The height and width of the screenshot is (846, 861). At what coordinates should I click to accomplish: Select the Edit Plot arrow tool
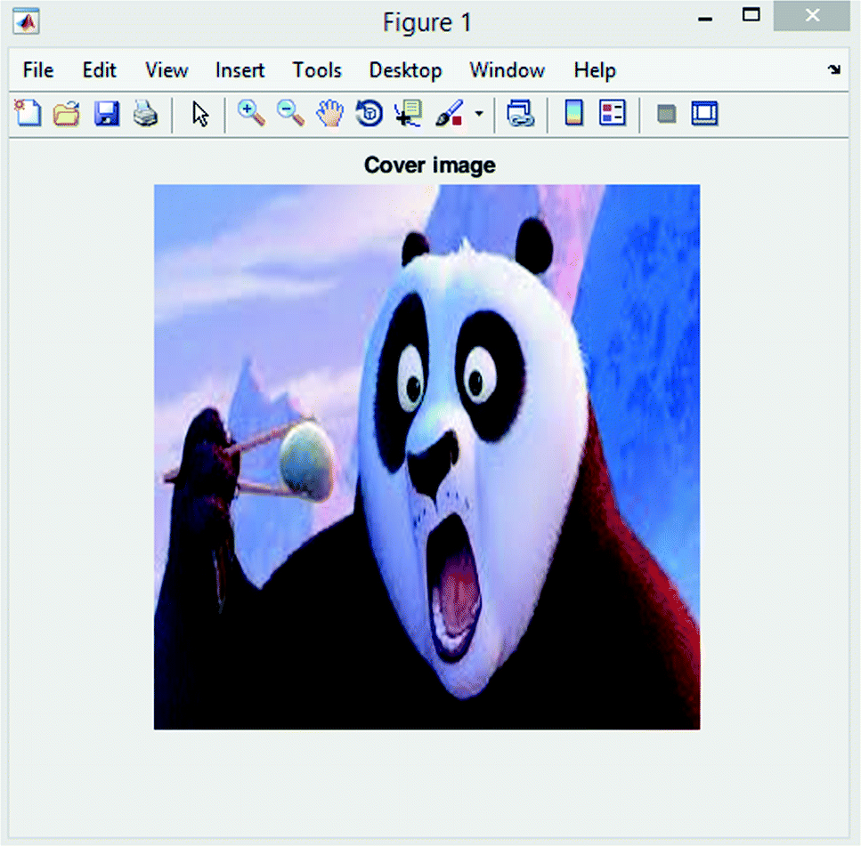200,114
